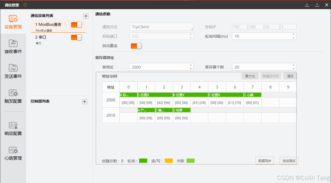Select the green 6 位置Y register block
This screenshot has height=183, width=331.
[191, 95]
